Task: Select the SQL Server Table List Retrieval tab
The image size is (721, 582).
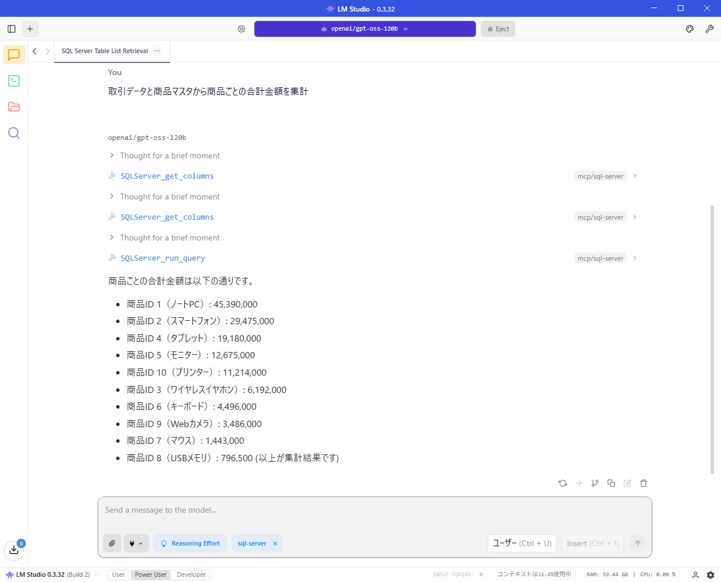Action: pos(103,51)
